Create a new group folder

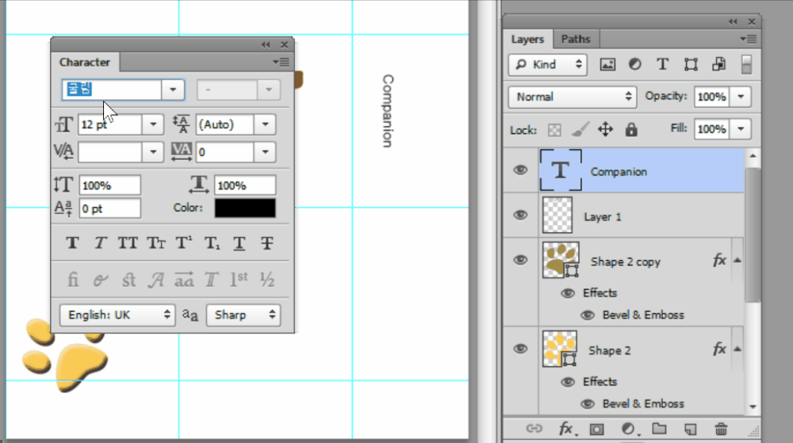click(659, 429)
